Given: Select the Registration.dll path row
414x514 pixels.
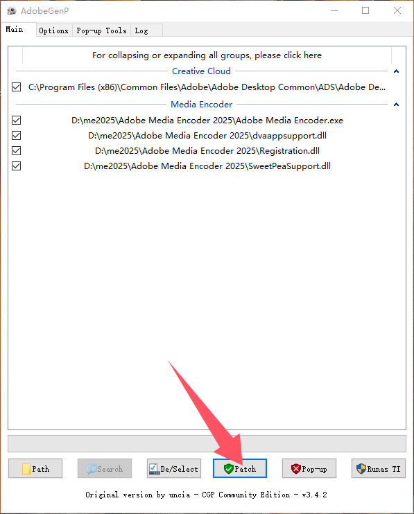Looking at the screenshot, I should coord(207,151).
